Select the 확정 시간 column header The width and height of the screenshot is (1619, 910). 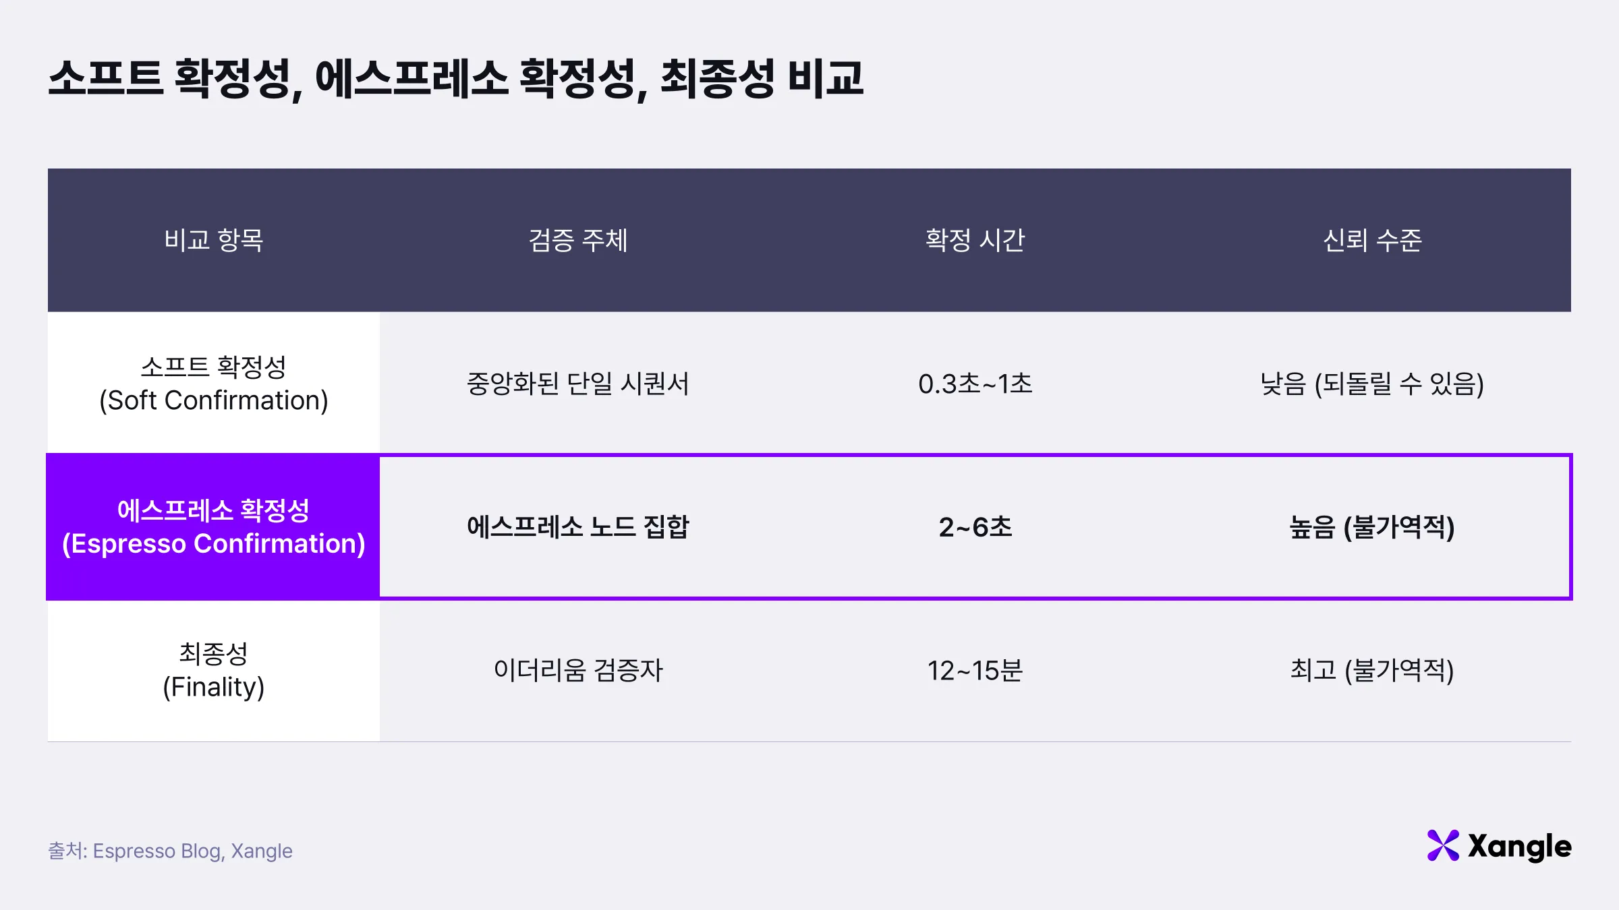[975, 240]
